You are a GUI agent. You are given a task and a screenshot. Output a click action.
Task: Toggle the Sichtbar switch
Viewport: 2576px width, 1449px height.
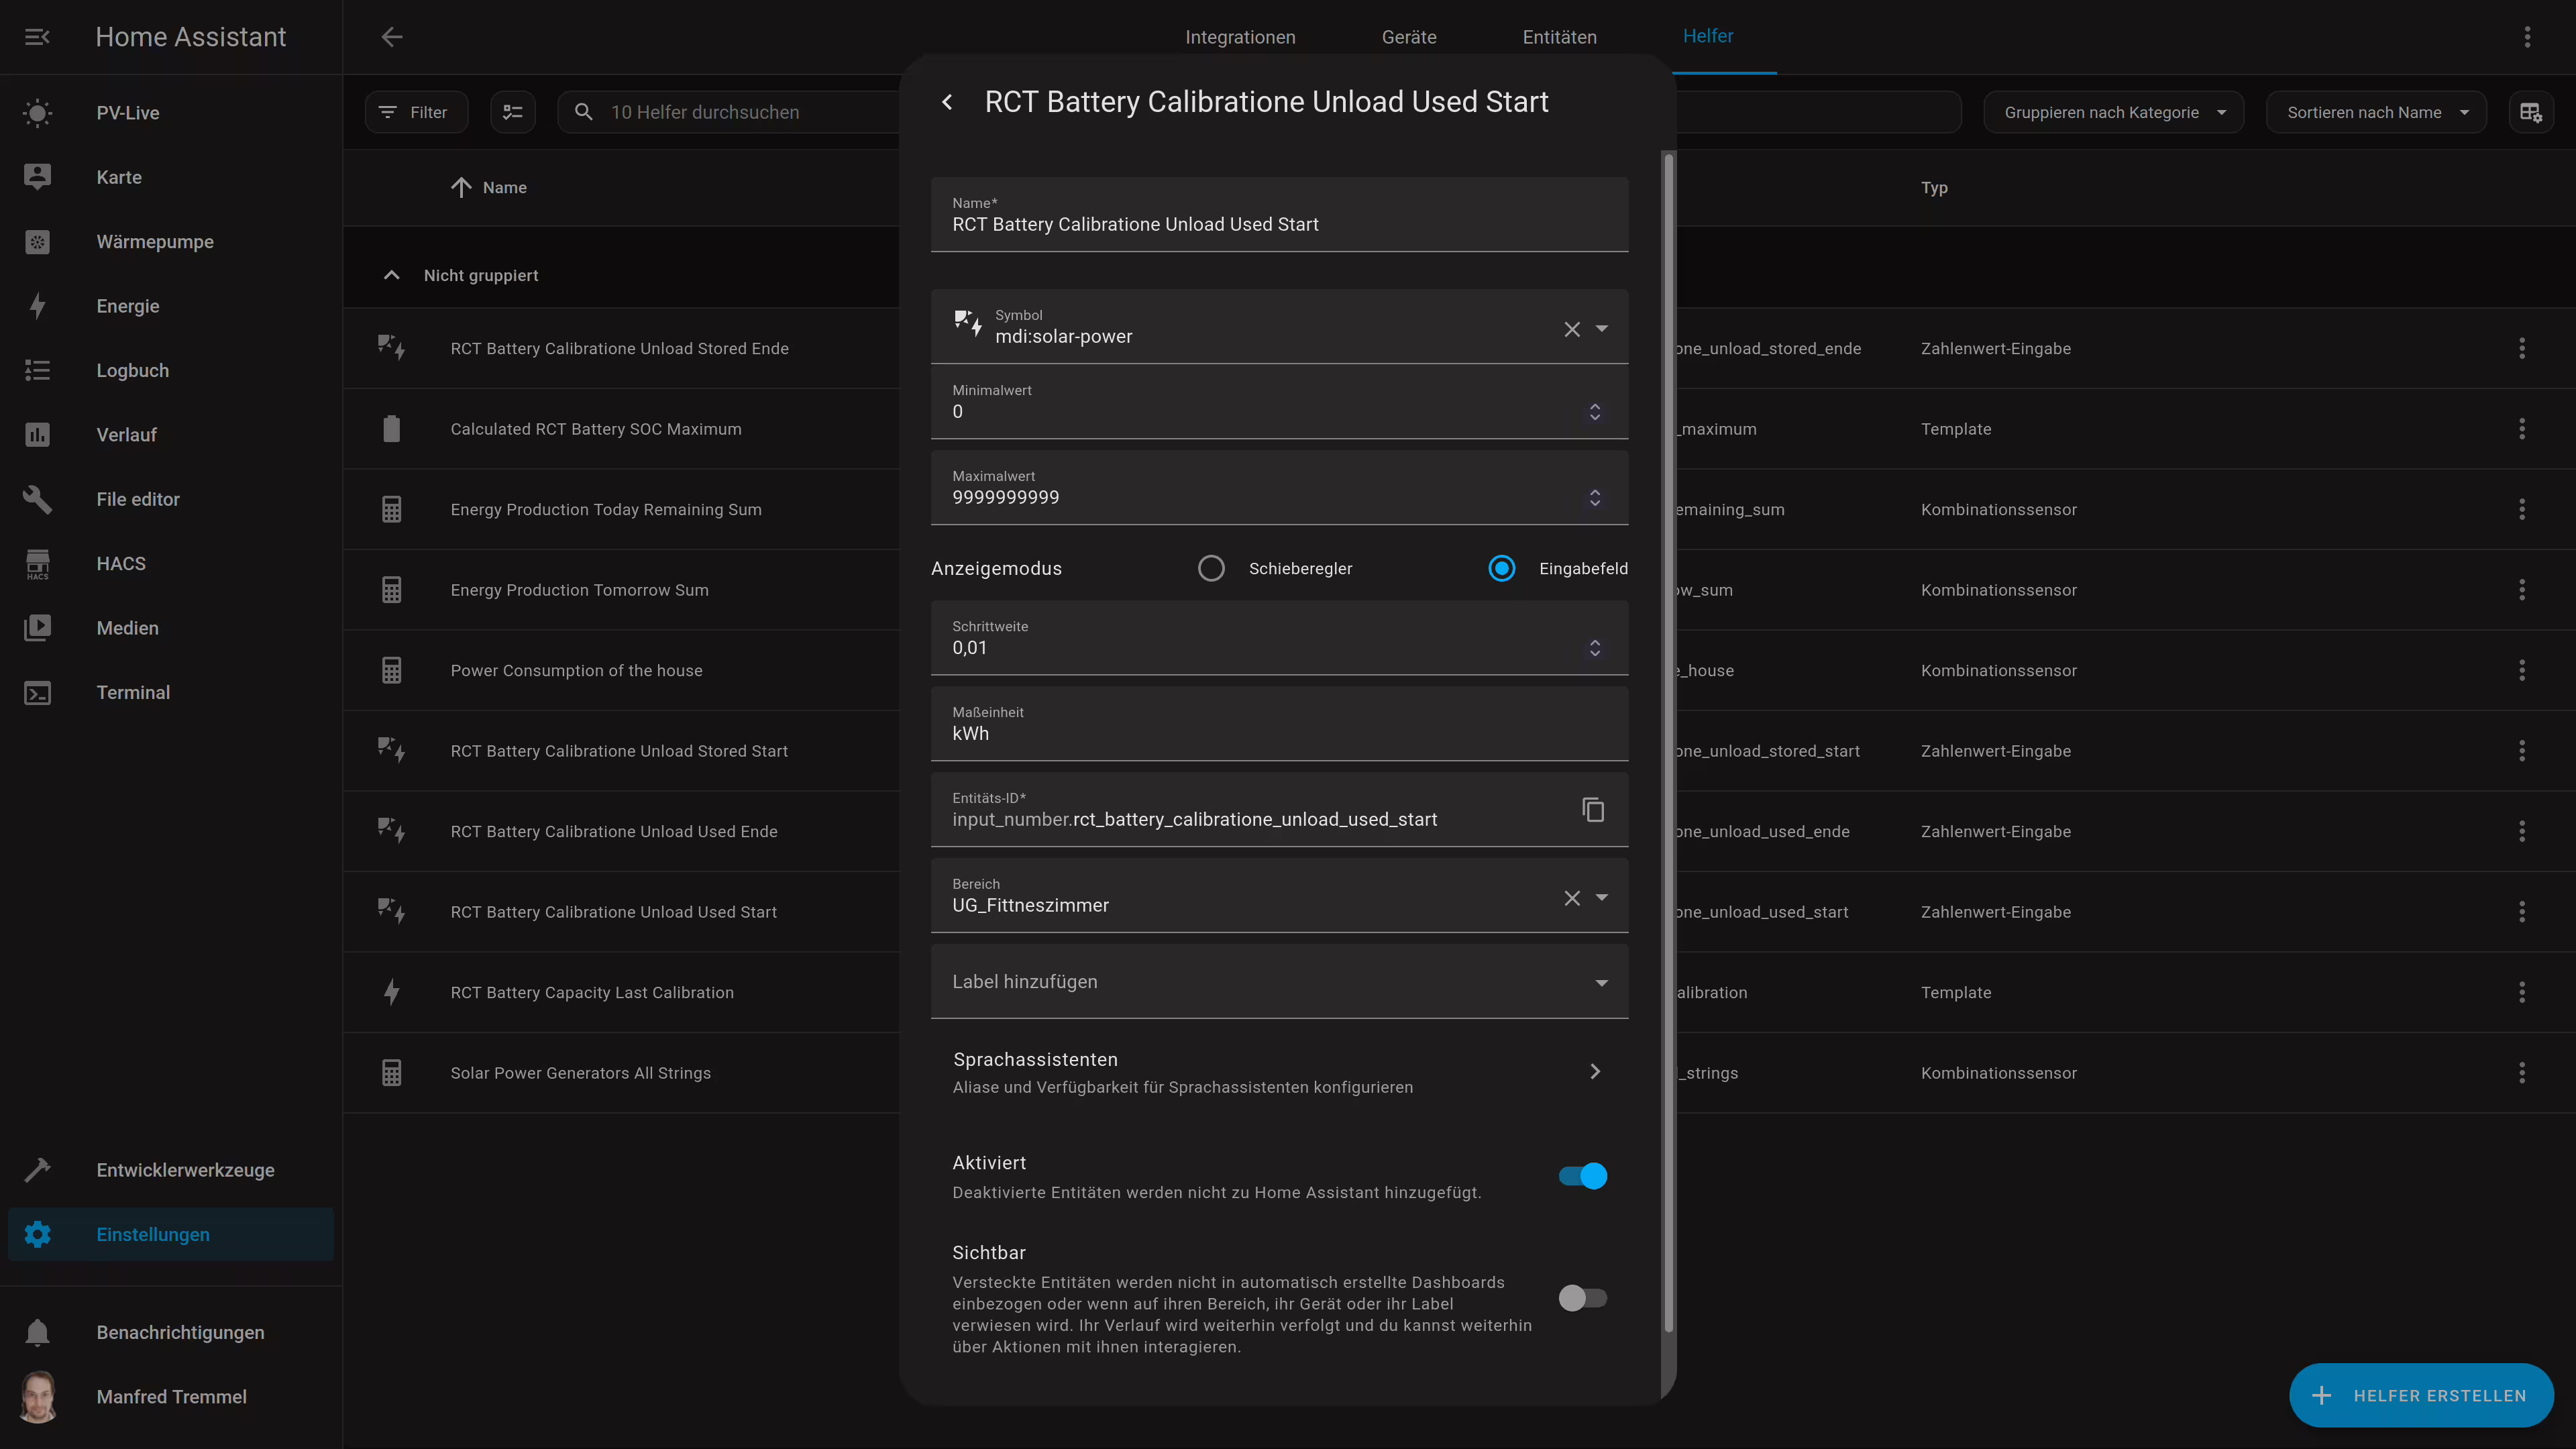[x=1583, y=1298]
